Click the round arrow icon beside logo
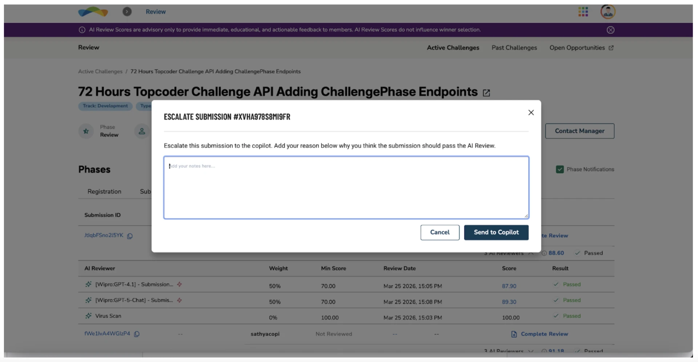This screenshot has height=362, width=698. tap(127, 12)
